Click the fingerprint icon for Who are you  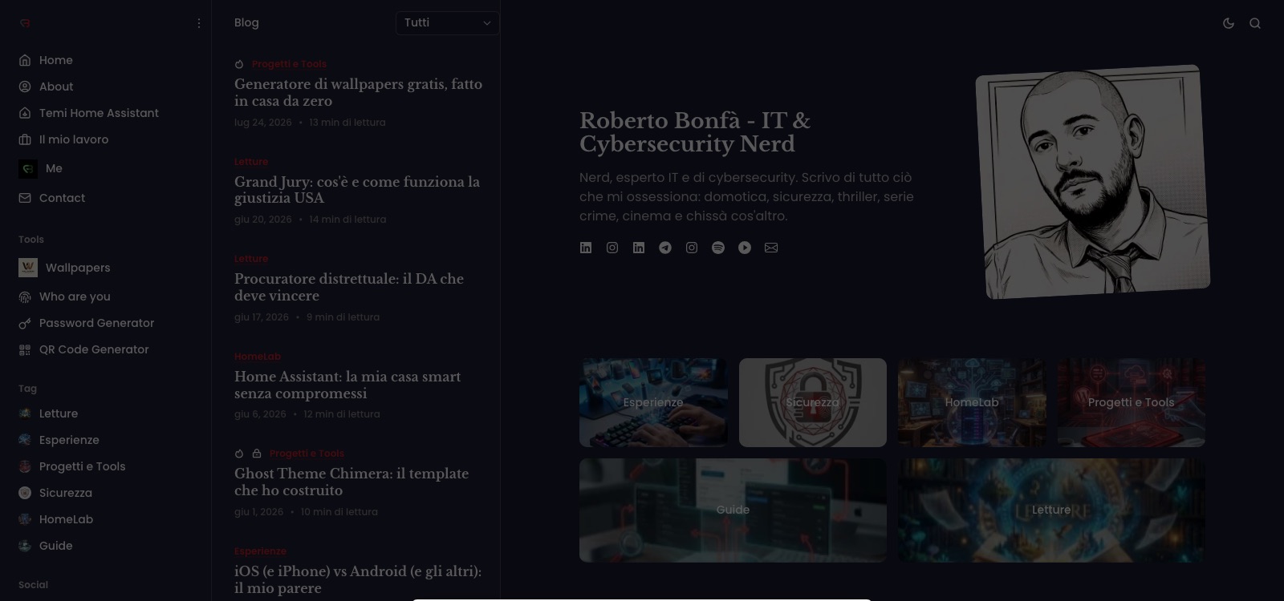[25, 296]
